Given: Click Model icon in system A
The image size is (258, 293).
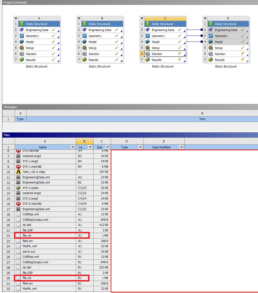Looking at the screenshot, I should [22, 42].
